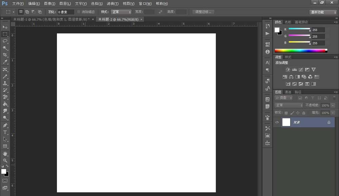The width and height of the screenshot is (339, 196).
Task: Select the Brush tool
Action: coord(5,76)
